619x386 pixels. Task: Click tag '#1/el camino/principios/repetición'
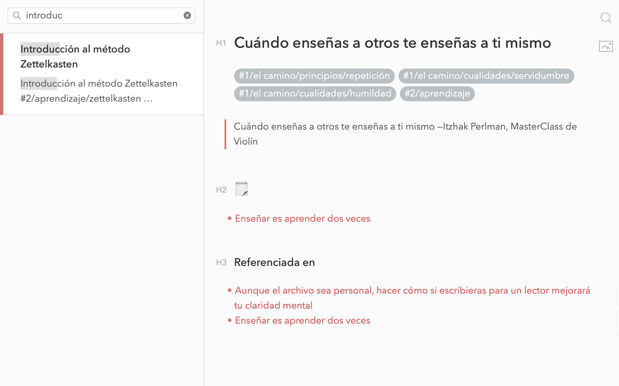tap(314, 76)
